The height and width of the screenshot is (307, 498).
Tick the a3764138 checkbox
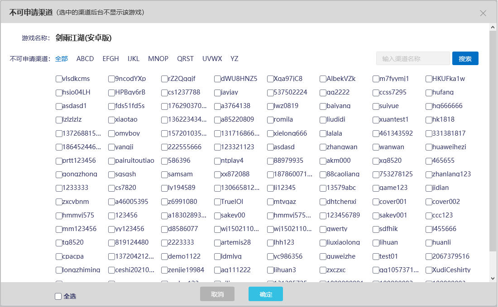coord(217,106)
